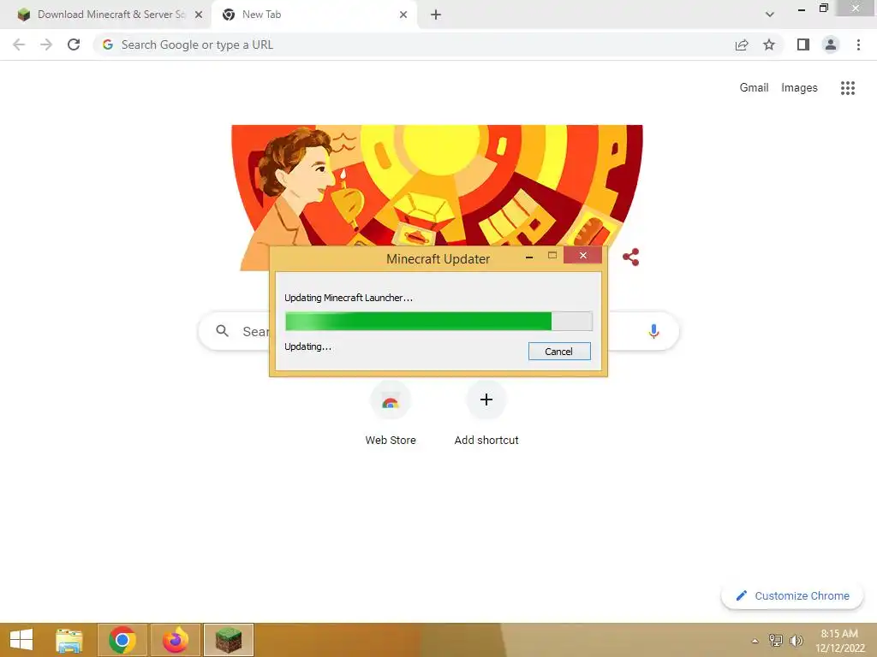The image size is (877, 657).
Task: Close the Minecraft Updater dialog
Action: point(582,255)
